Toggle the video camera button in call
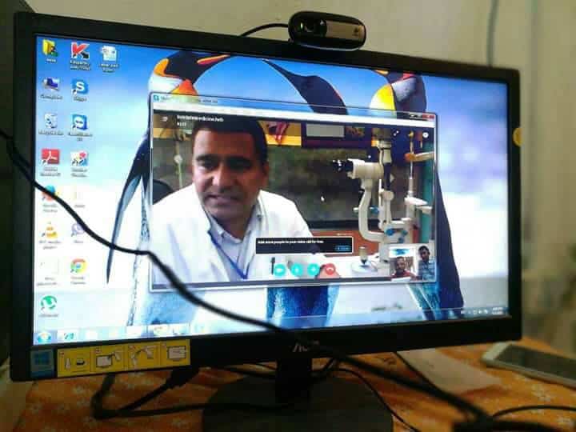Viewport: 576px width, 432px height. [280, 270]
